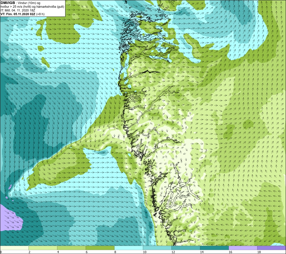Click the 'VT: Fim. 05.11.2020 02Z' line

click(x=18, y=14)
